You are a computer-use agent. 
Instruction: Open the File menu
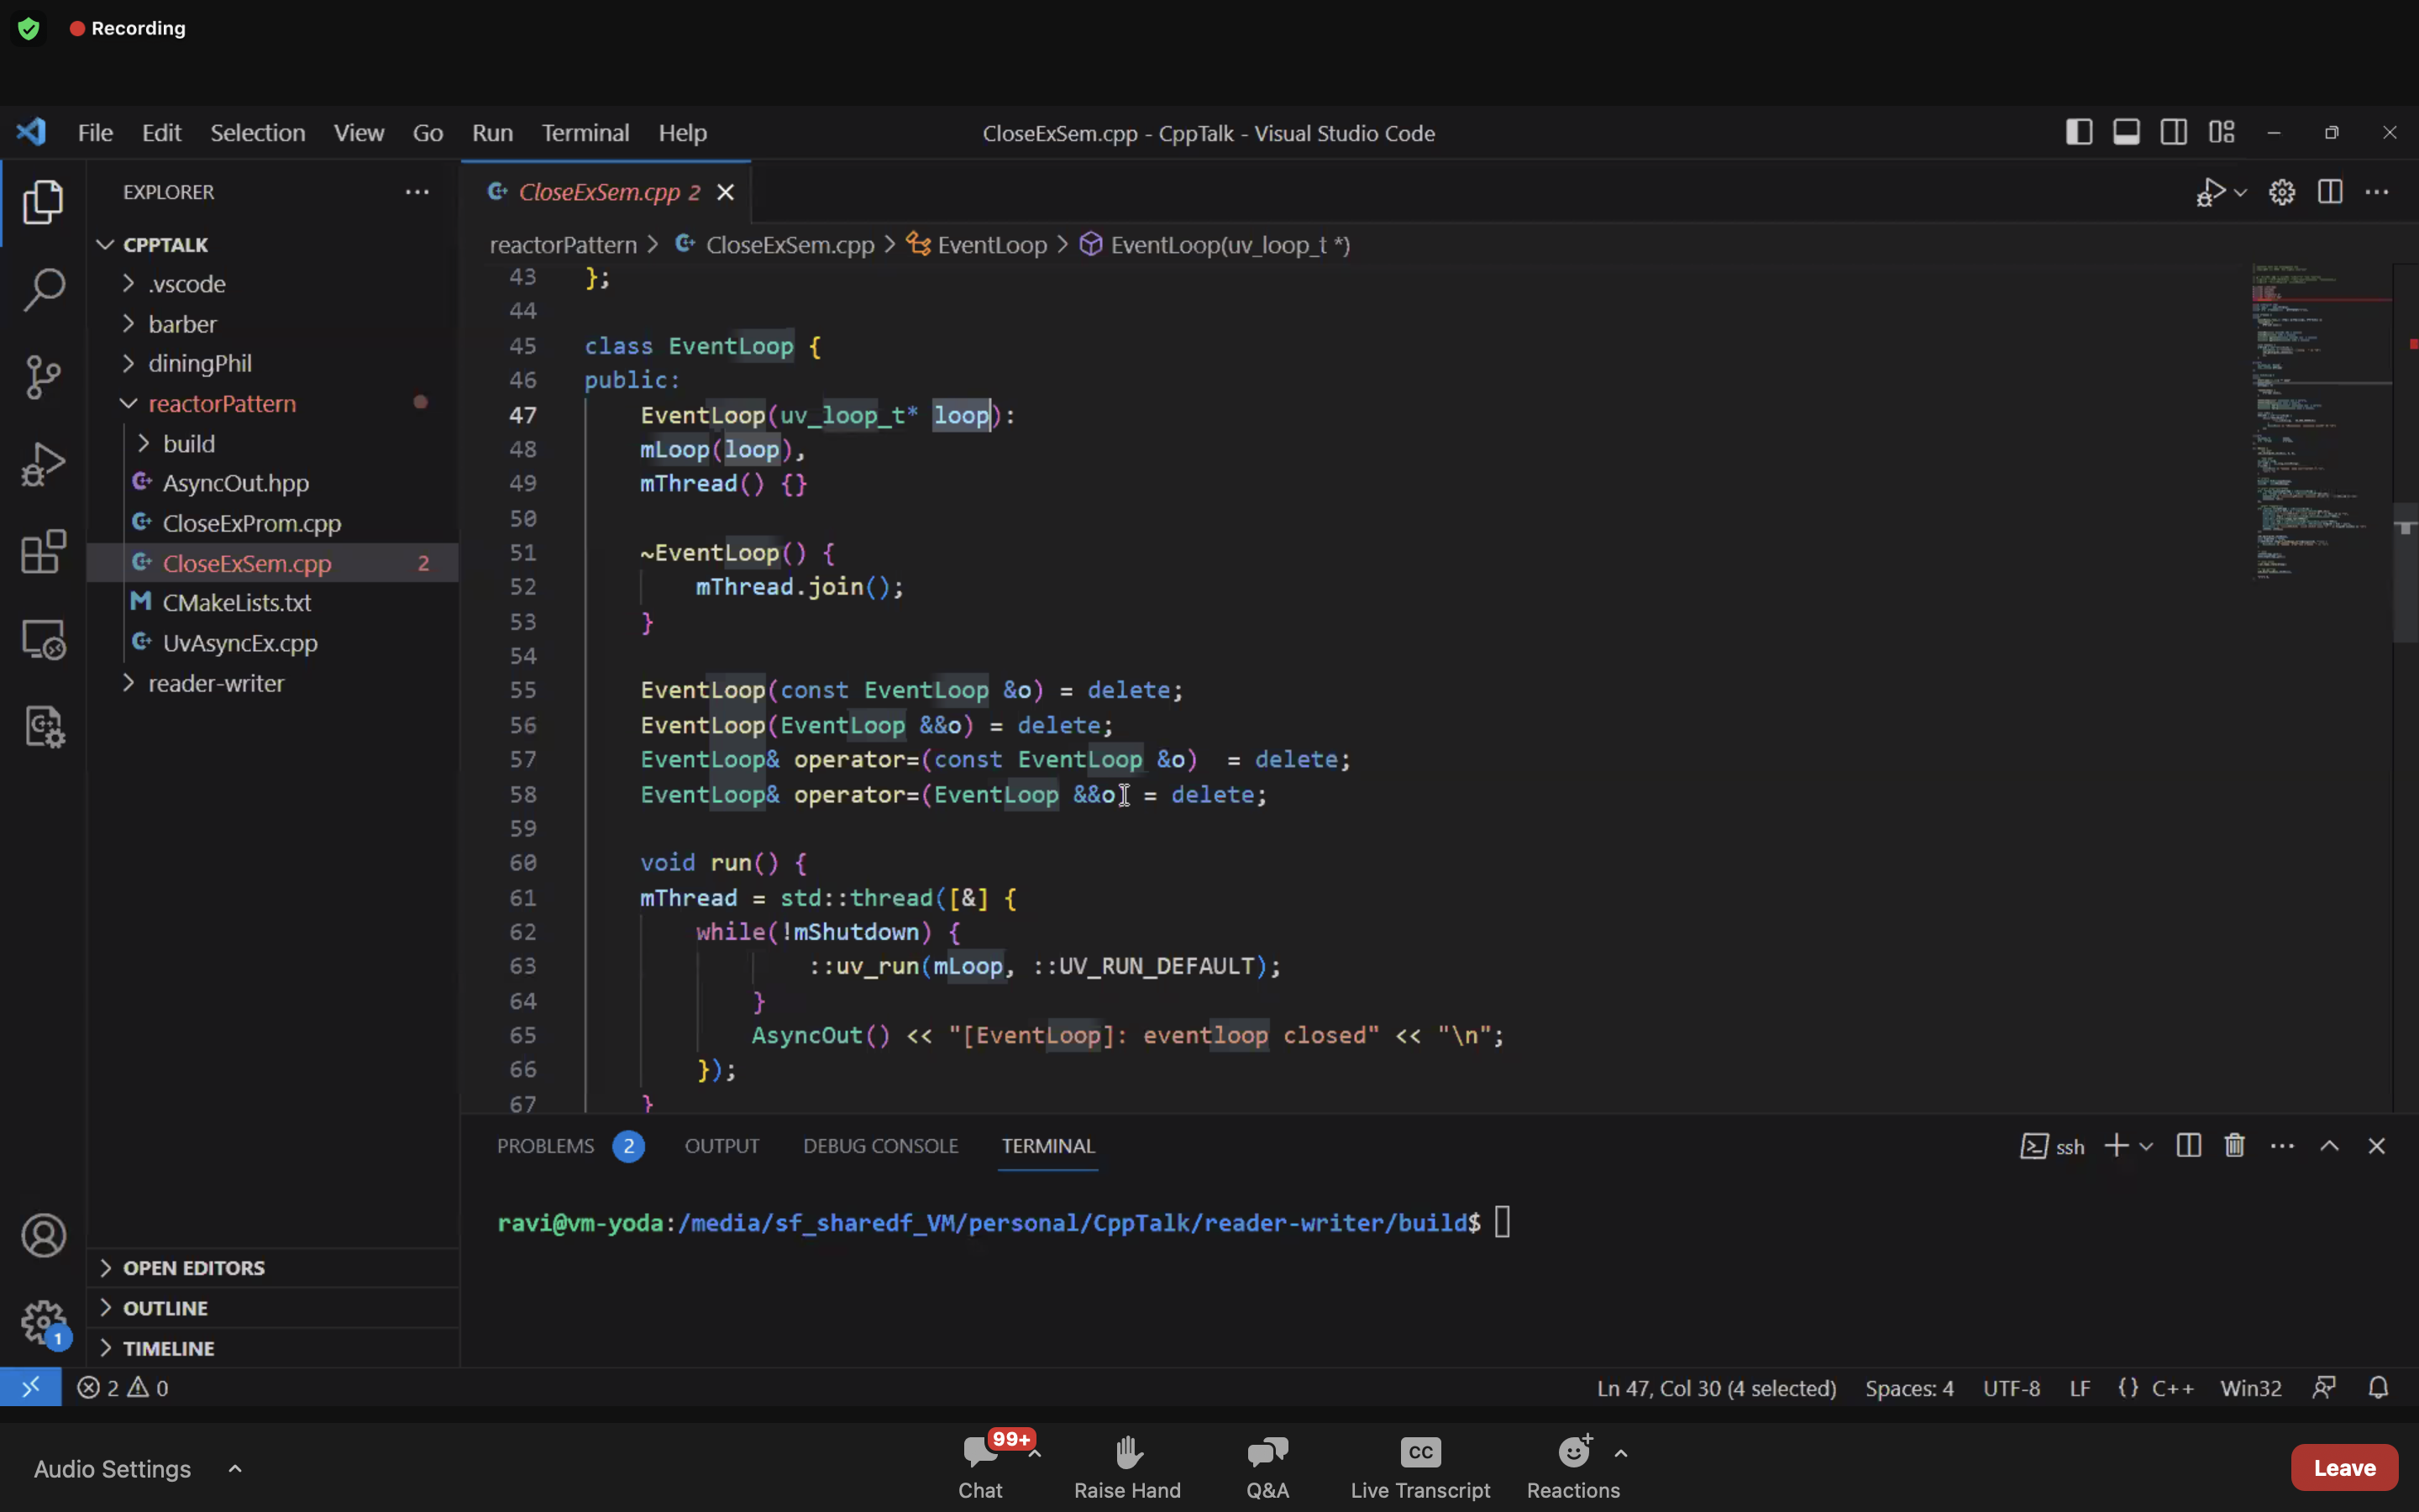pyautogui.click(x=95, y=133)
